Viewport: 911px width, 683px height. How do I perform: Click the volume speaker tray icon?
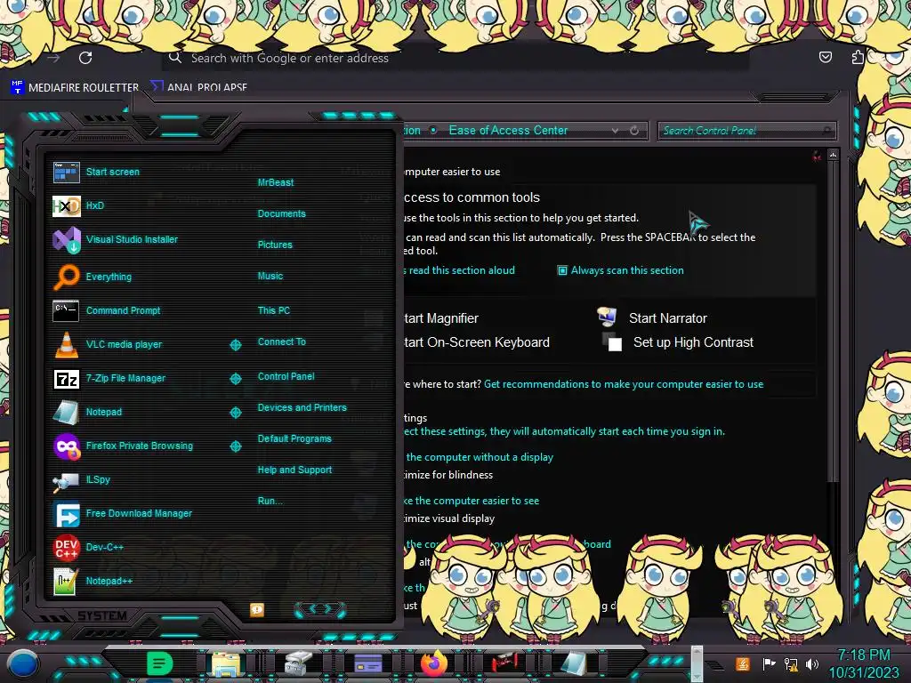coord(812,663)
